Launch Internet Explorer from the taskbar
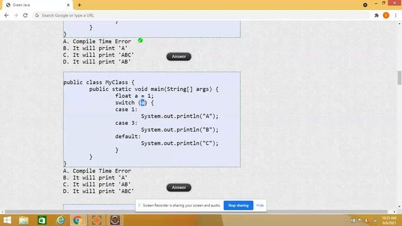 [60, 220]
